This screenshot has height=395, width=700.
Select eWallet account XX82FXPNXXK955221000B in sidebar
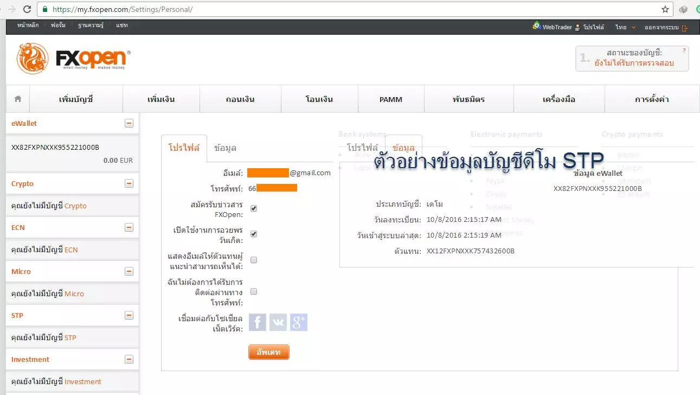[x=55, y=147]
